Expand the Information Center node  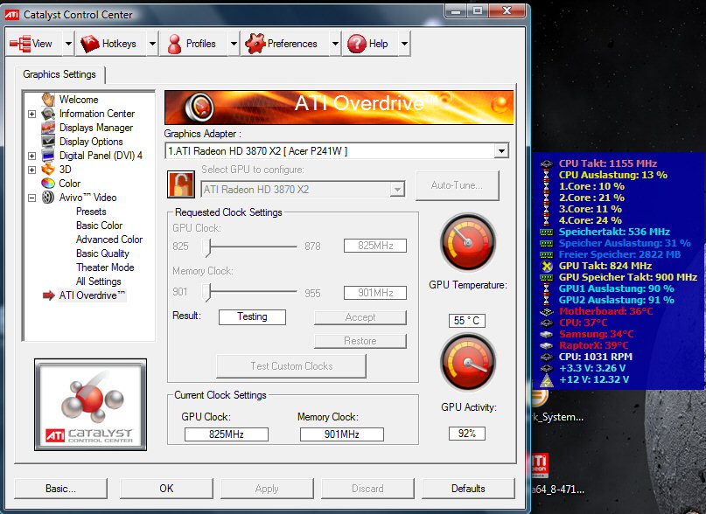pos(31,114)
